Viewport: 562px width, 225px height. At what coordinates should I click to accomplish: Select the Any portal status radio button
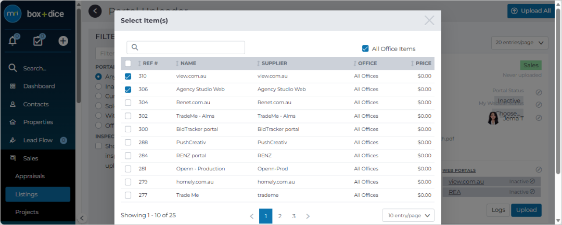98,77
